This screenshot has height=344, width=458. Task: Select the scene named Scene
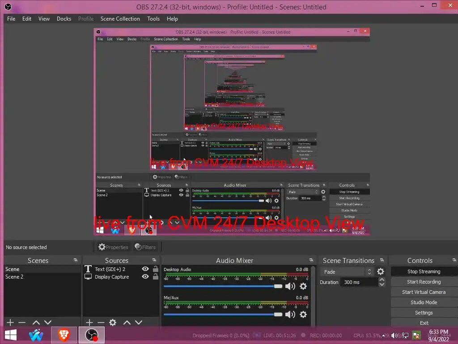click(x=42, y=269)
